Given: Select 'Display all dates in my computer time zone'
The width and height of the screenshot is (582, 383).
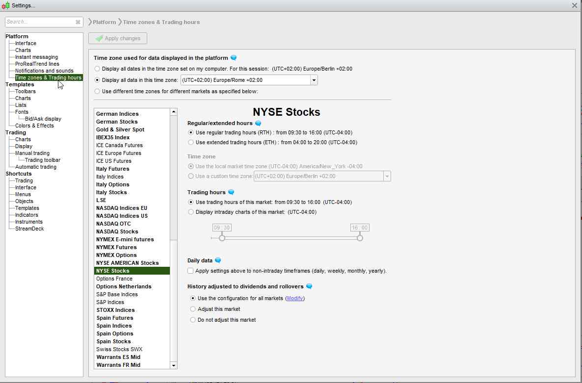Looking at the screenshot, I should [x=97, y=69].
